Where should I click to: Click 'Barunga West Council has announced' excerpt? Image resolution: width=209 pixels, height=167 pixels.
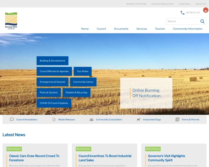(102, 166)
